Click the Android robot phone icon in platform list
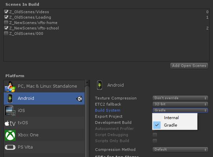This screenshot has height=157, width=213. [x=10, y=98]
